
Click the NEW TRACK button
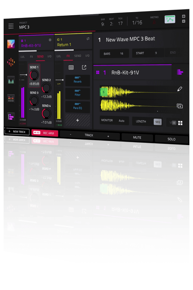point(17,132)
